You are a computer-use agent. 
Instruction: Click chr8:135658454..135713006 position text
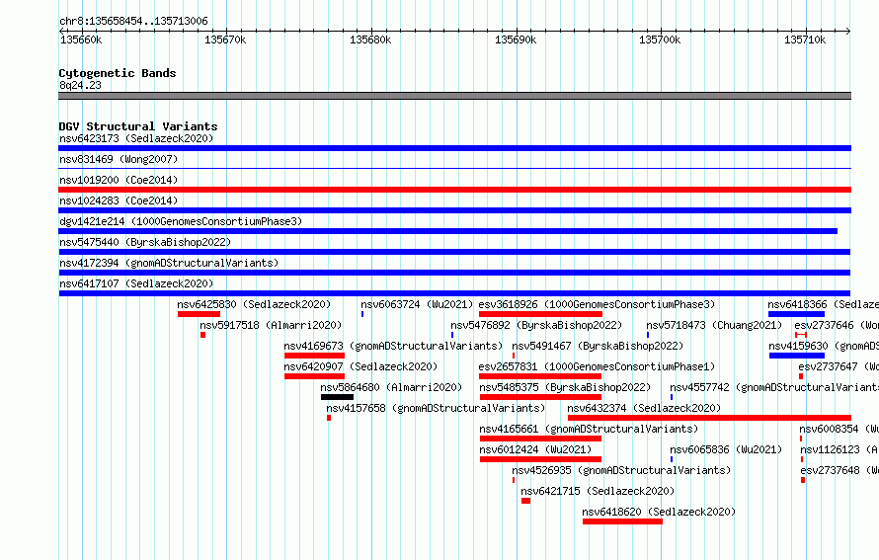tap(134, 22)
